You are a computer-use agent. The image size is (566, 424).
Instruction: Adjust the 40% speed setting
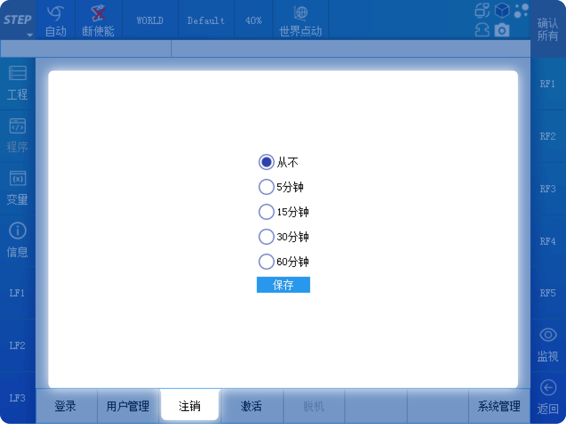coord(254,21)
